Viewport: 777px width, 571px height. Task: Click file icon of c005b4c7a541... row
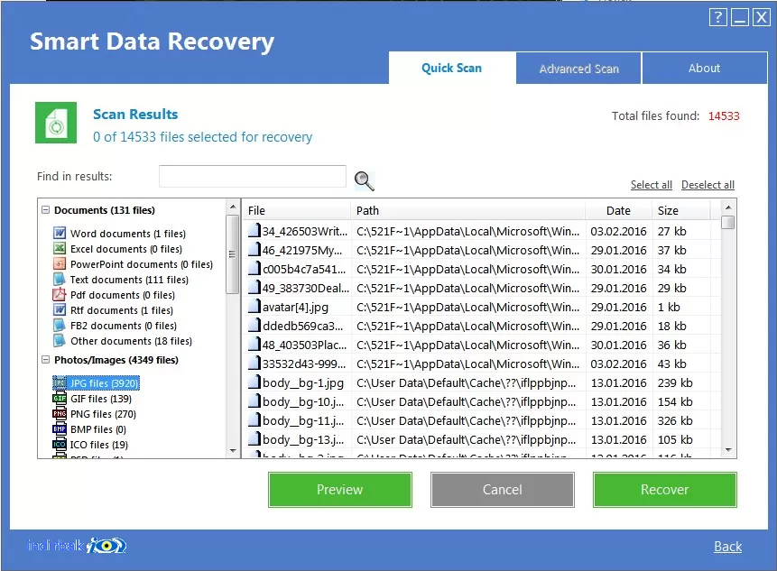pos(254,269)
